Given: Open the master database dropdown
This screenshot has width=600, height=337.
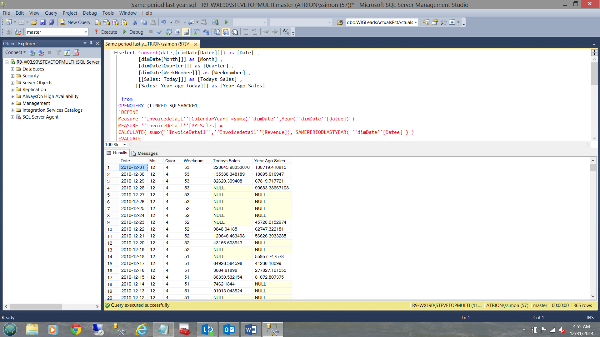Looking at the screenshot, I should tap(86, 32).
